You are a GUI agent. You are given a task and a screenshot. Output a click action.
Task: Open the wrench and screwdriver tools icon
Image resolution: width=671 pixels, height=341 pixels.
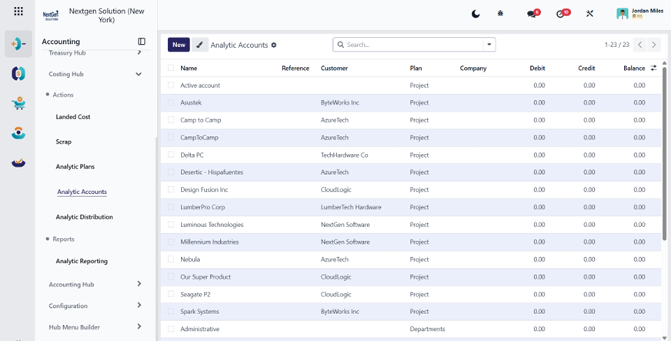click(589, 14)
